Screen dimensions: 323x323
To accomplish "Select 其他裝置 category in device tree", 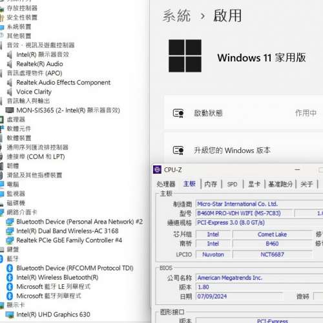I will coord(19,36).
